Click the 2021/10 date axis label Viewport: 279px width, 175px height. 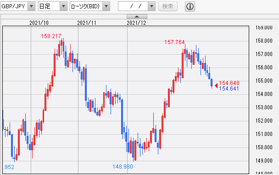39,23
